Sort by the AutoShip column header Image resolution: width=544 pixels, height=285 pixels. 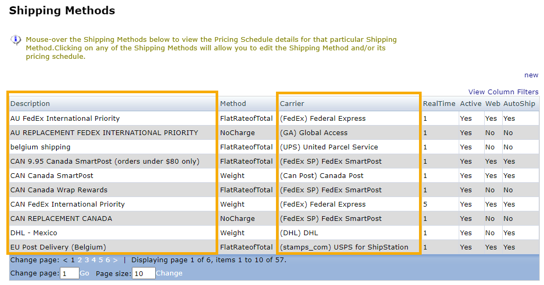click(519, 104)
